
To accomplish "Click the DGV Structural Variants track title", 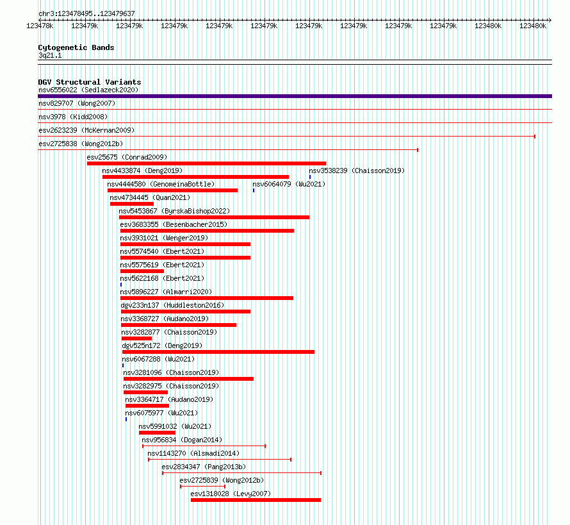I will tap(90, 82).
